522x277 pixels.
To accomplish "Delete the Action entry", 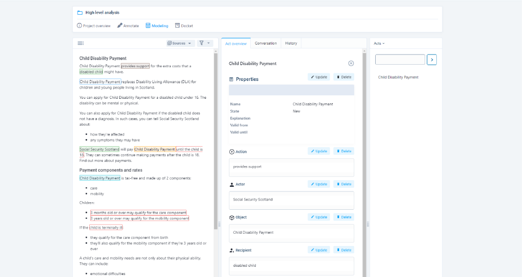I will tap(344, 151).
